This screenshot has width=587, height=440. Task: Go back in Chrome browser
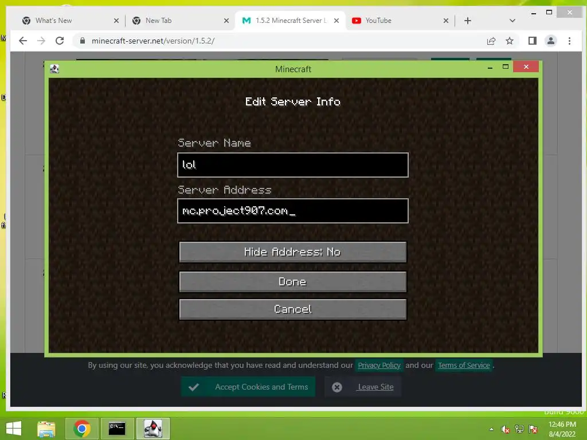(23, 41)
